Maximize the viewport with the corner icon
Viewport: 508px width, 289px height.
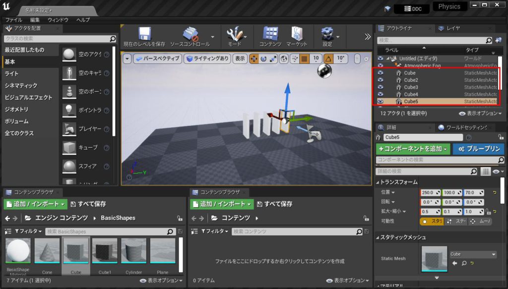pyautogui.click(x=366, y=59)
